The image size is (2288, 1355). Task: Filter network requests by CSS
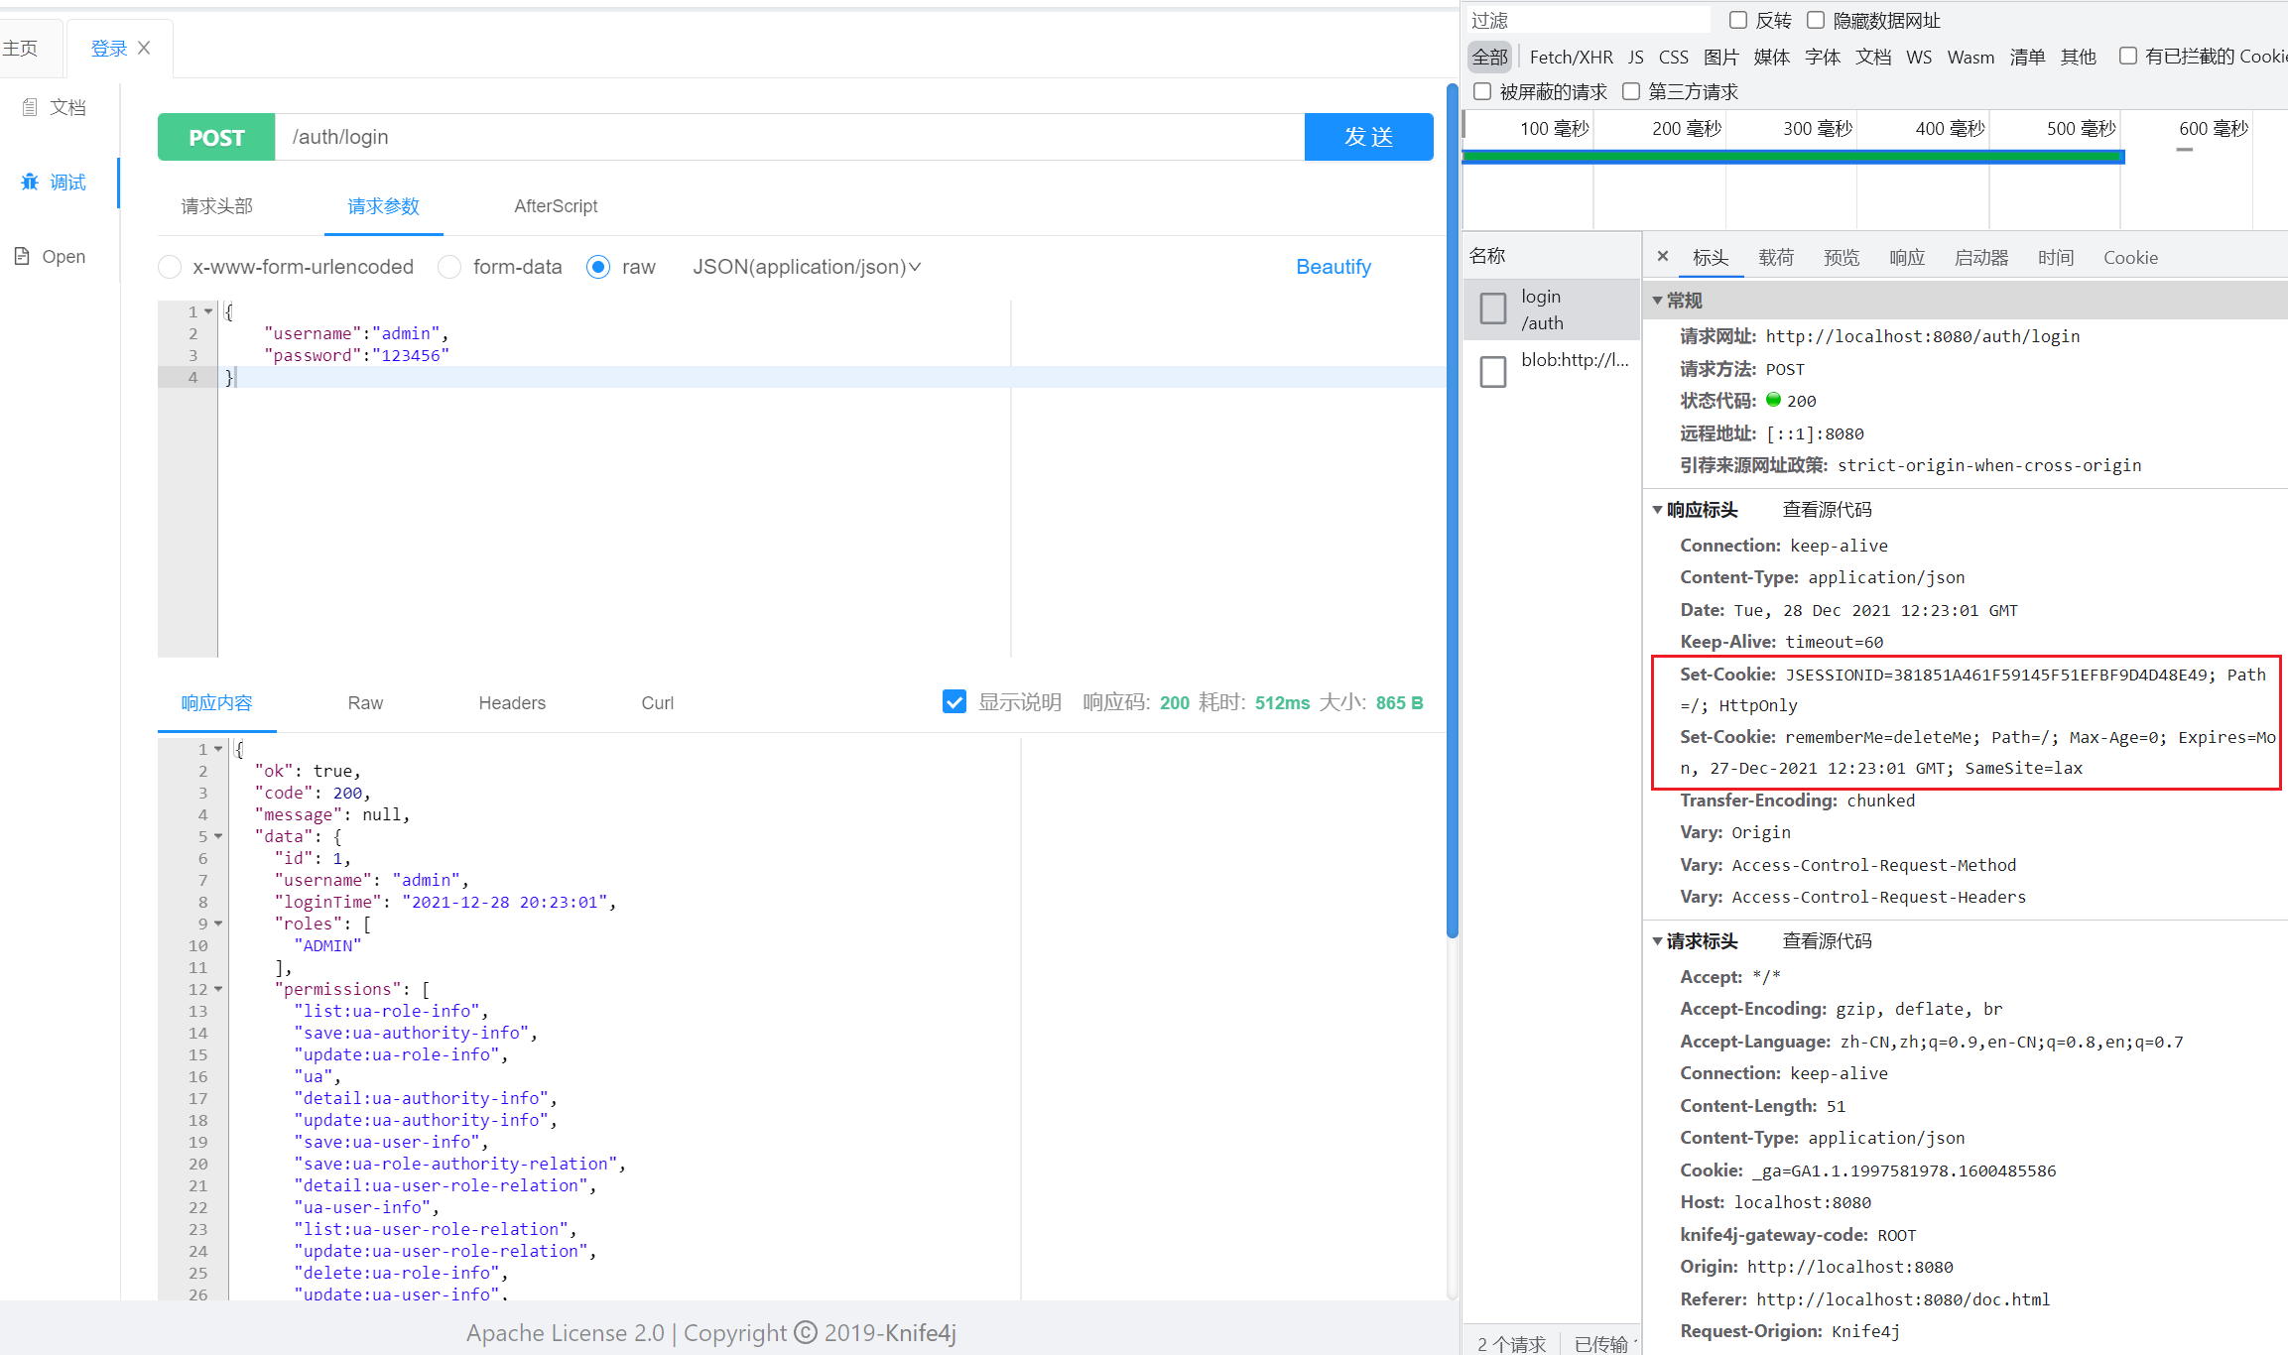click(1674, 58)
